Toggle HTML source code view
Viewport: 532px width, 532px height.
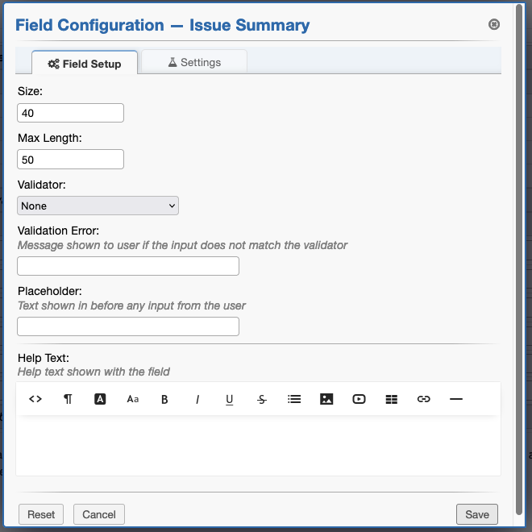35,399
